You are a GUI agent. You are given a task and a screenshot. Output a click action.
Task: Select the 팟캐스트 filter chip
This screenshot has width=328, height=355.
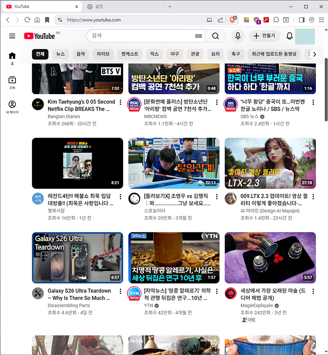pyautogui.click(x=130, y=54)
